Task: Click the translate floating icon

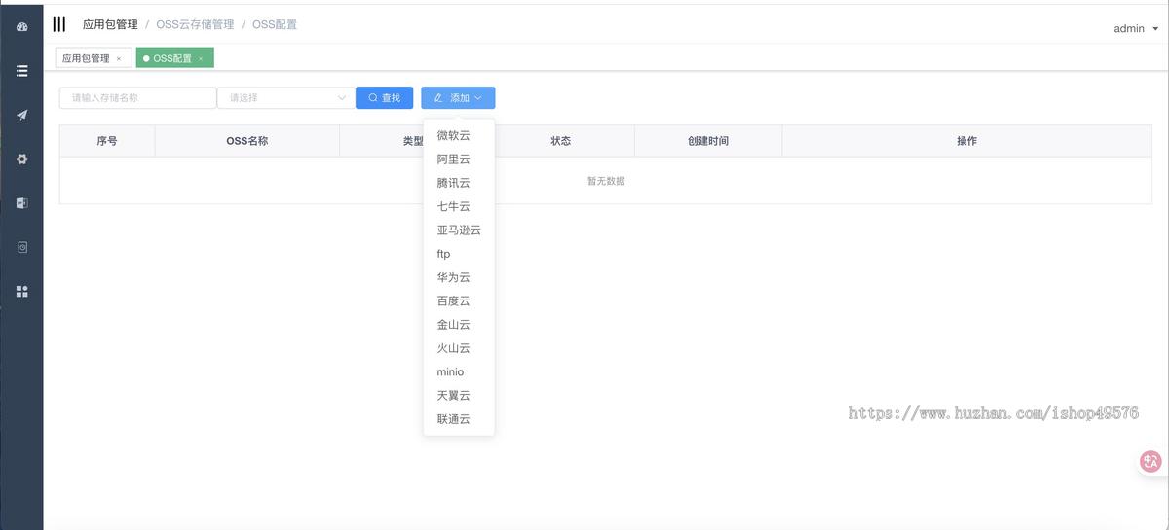Action: [x=1150, y=462]
